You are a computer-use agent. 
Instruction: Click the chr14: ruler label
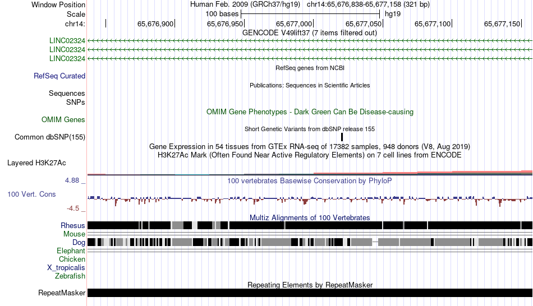(75, 24)
